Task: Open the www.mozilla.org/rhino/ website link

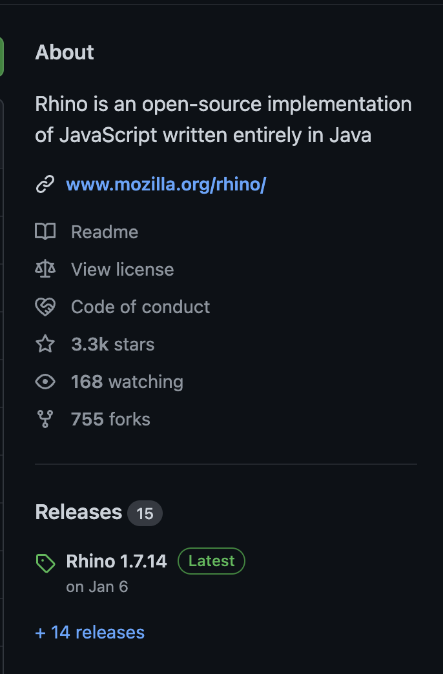Action: click(x=165, y=184)
